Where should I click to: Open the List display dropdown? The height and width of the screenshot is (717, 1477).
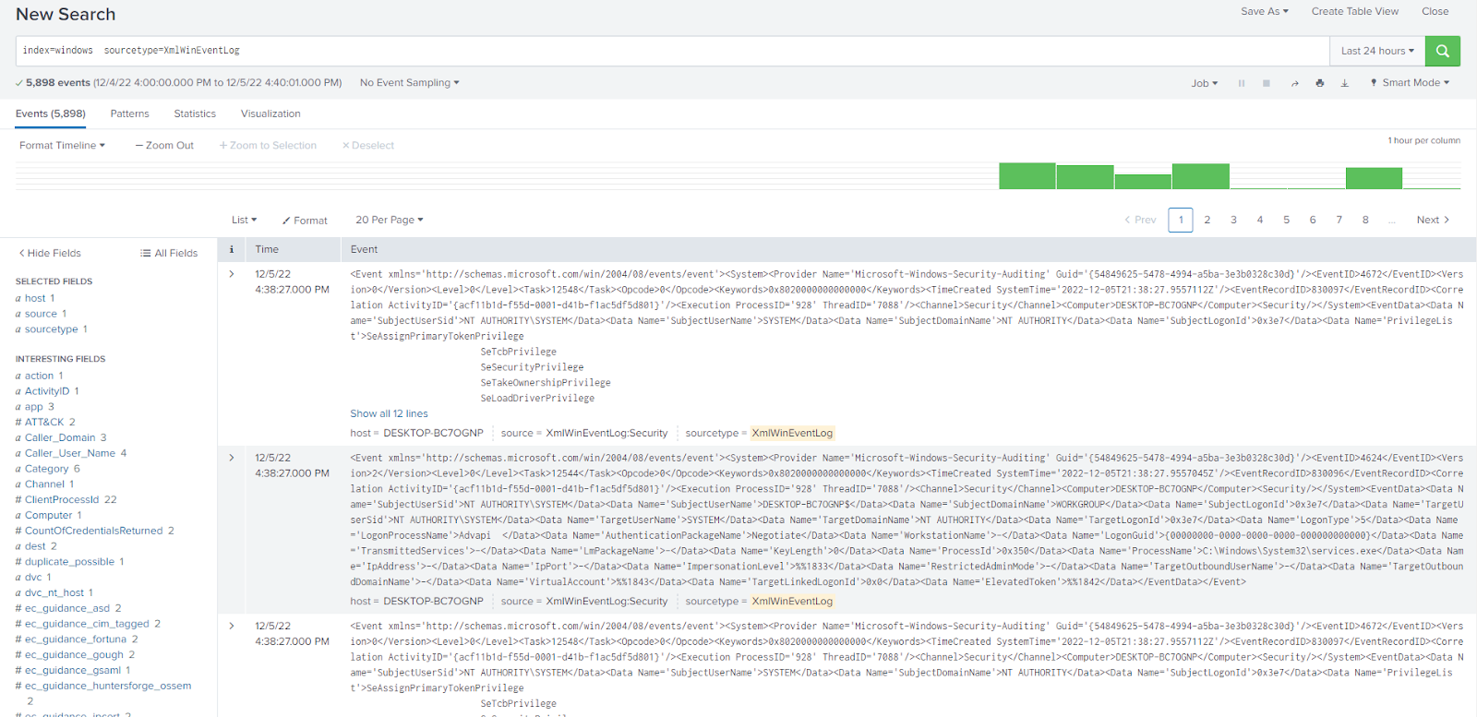coord(244,220)
